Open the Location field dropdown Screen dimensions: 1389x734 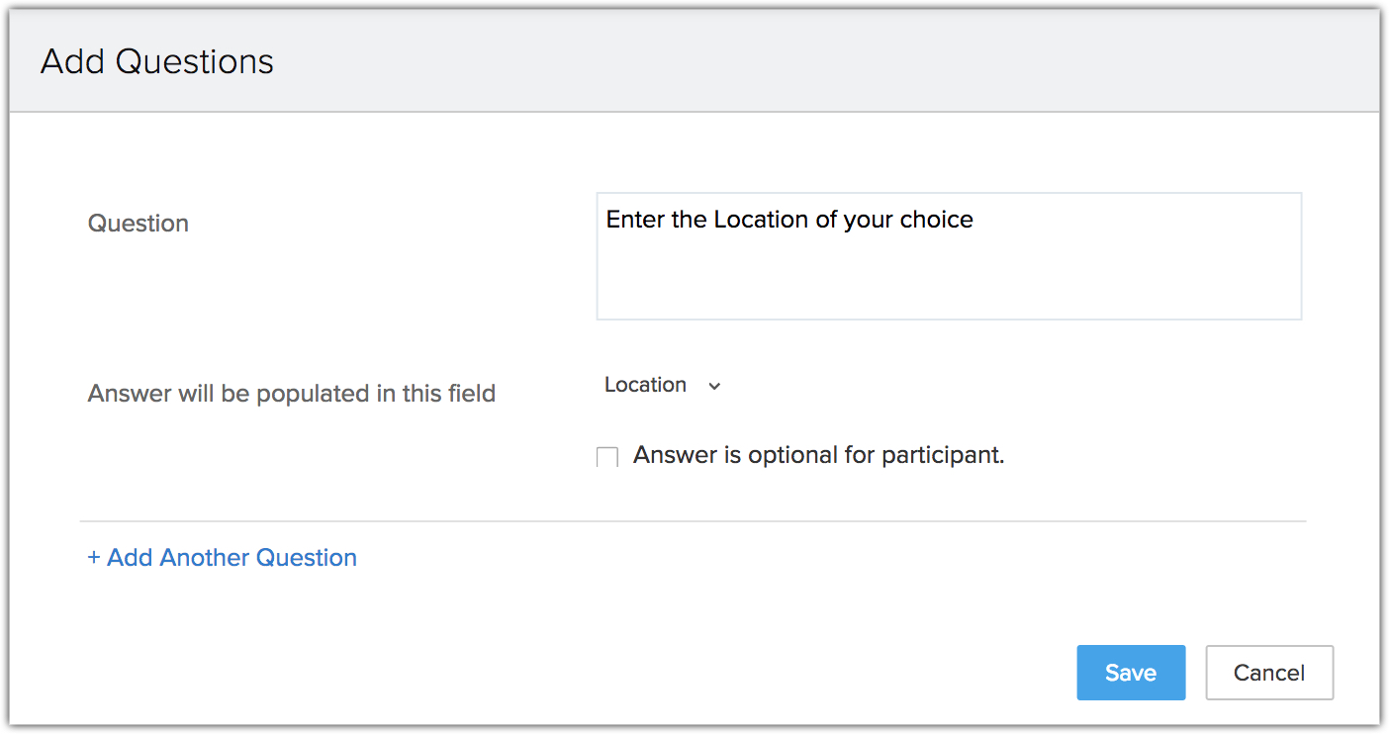pos(663,385)
